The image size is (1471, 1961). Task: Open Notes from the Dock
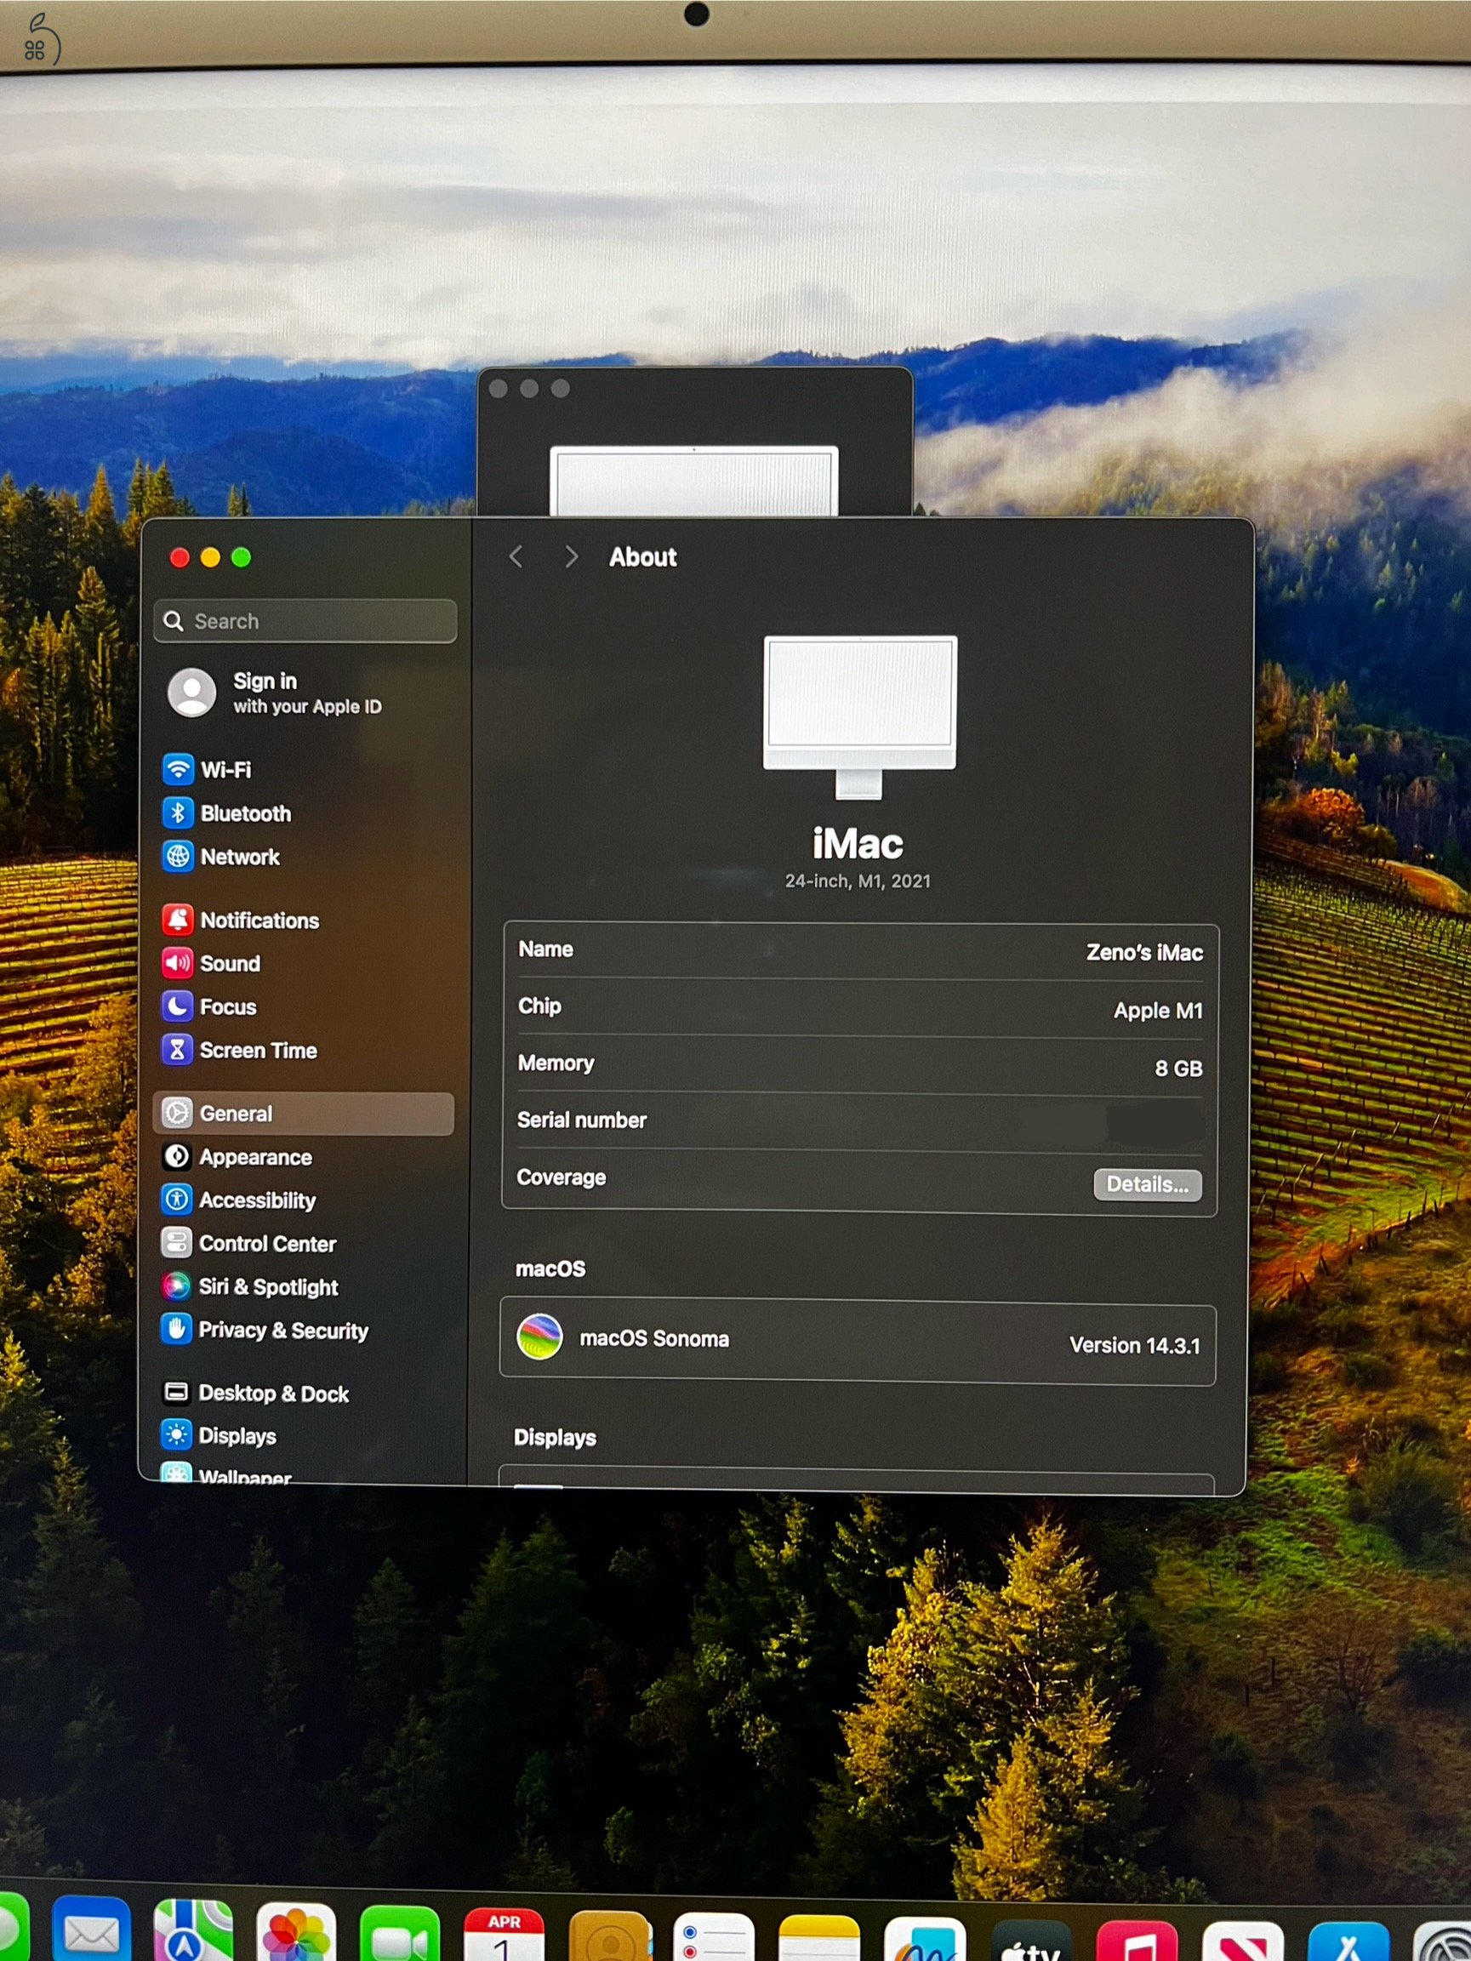tap(819, 1940)
